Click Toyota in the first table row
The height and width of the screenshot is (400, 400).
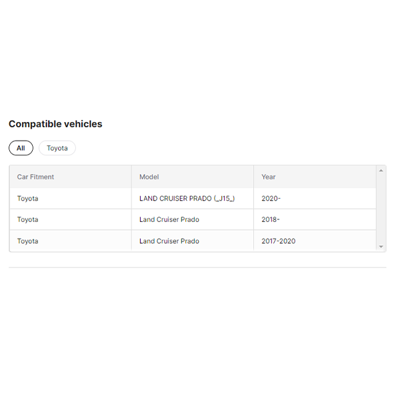click(x=28, y=199)
